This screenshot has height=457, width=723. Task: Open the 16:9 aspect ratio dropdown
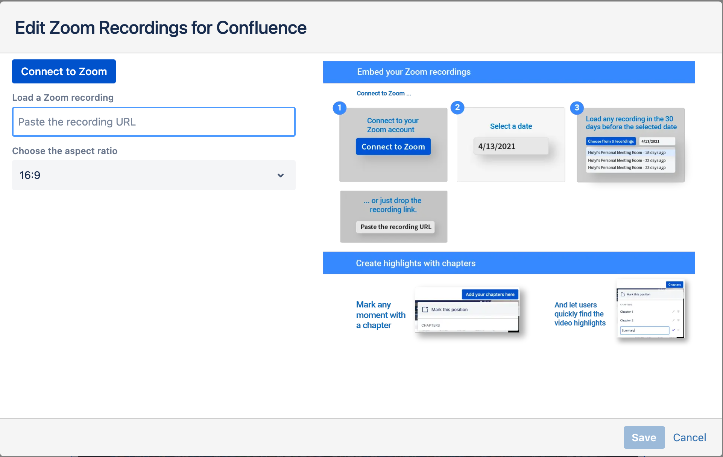[154, 175]
